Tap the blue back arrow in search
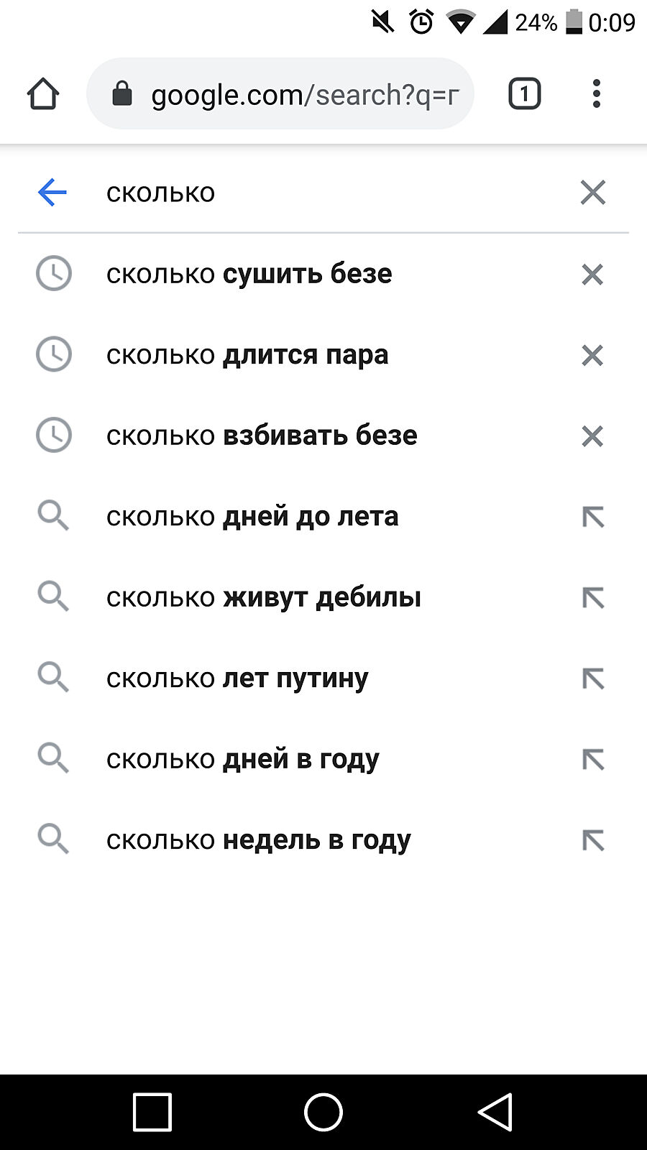This screenshot has width=647, height=1150. pos(52,193)
